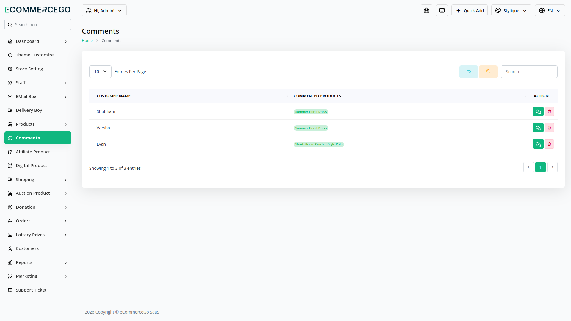Go to next page arrow in pagination
Image resolution: width=571 pixels, height=321 pixels.
pos(552,167)
